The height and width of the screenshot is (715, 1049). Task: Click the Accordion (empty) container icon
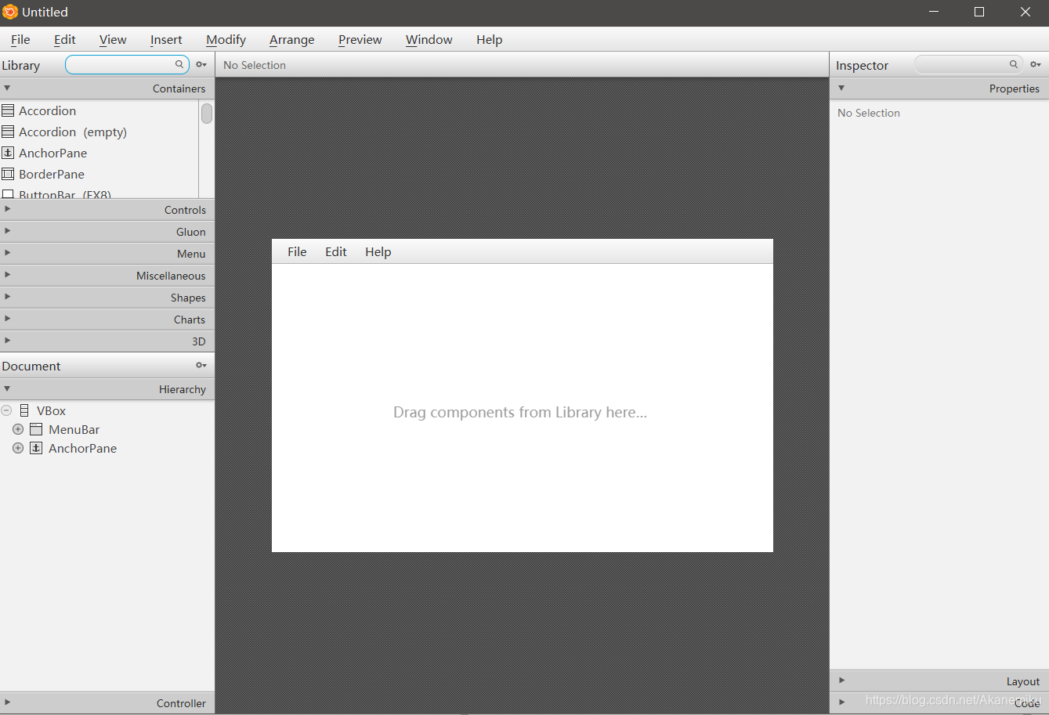[8, 132]
